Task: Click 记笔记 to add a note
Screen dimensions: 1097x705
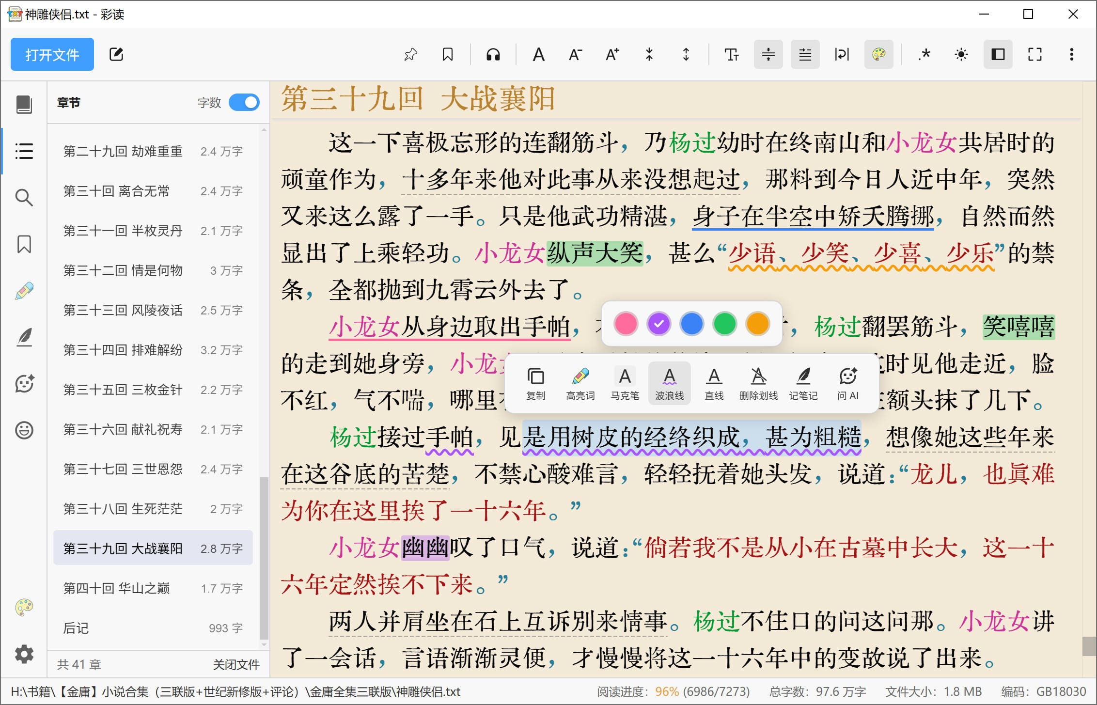Action: pos(803,383)
